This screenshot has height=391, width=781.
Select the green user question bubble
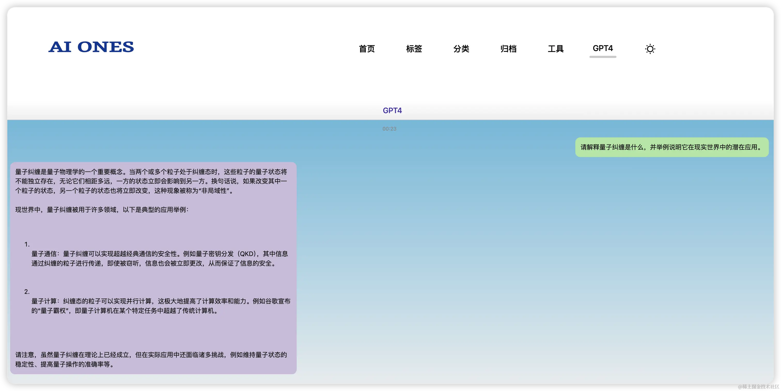[671, 147]
